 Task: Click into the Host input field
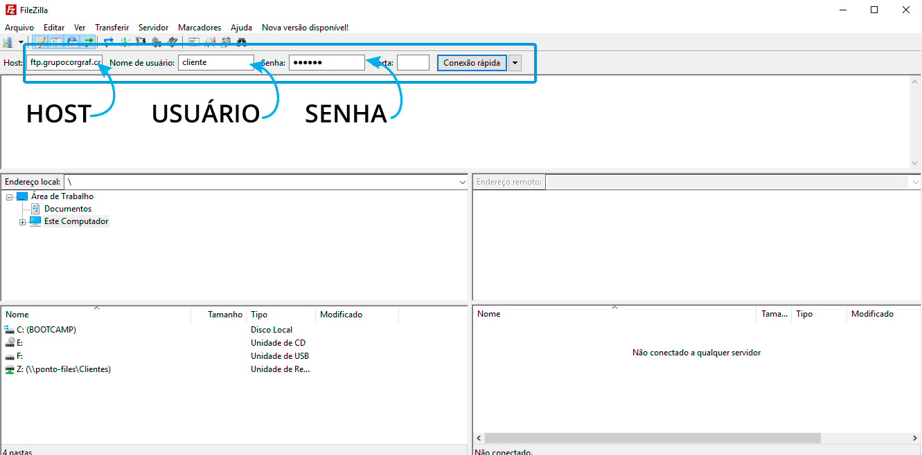click(x=64, y=62)
